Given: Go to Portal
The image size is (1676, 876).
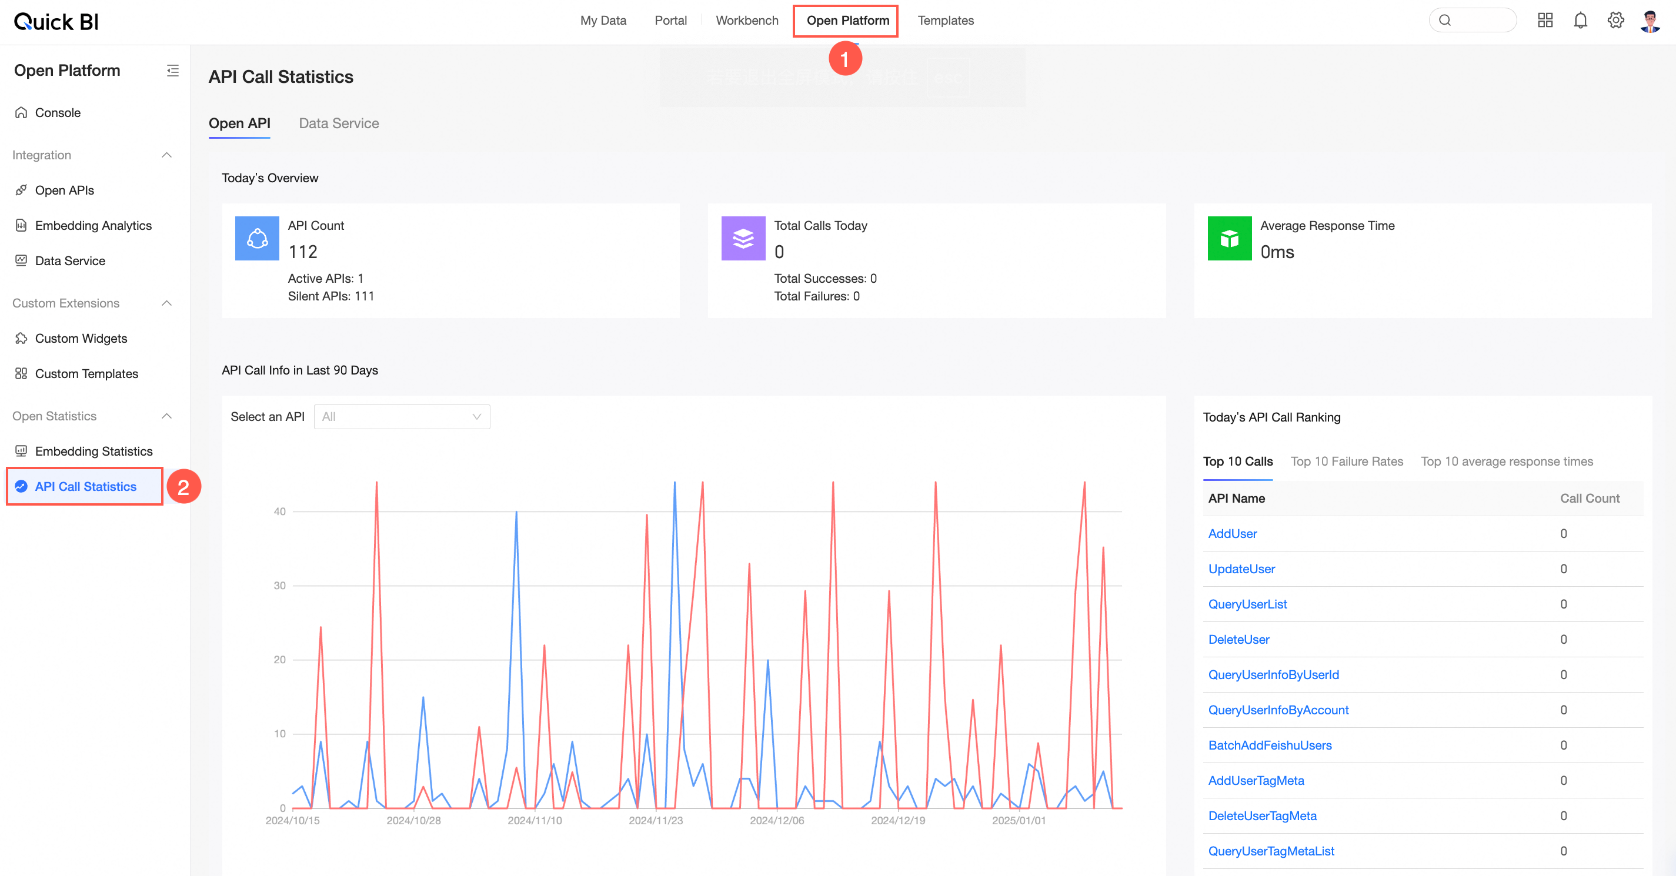Looking at the screenshot, I should (670, 20).
